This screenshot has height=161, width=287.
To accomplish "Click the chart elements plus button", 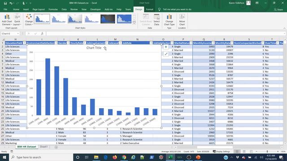I will (166, 47).
